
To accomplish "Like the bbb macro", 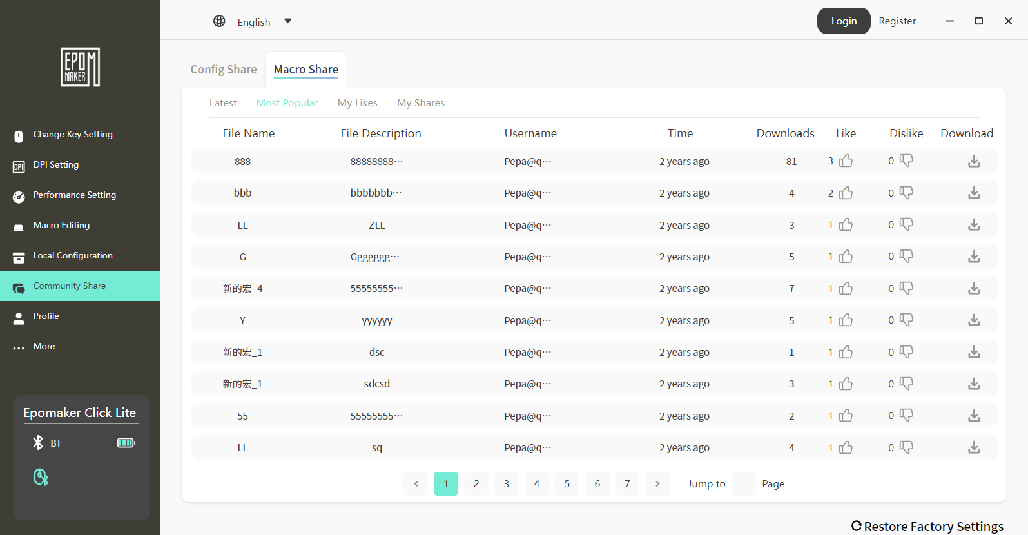I will [x=846, y=193].
